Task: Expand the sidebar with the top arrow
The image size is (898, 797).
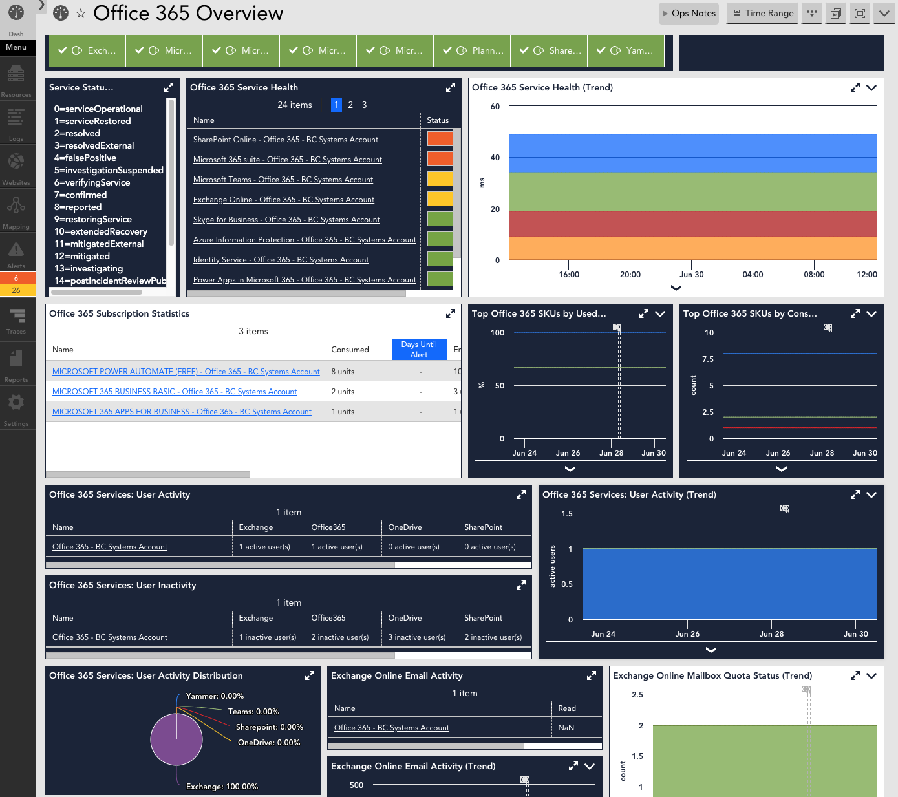Action: click(x=41, y=5)
